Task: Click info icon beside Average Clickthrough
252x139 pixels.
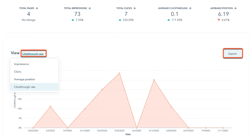Action: tap(190, 8)
